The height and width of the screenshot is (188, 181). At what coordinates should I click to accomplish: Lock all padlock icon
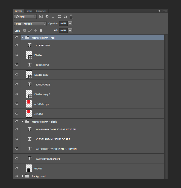[41, 31]
